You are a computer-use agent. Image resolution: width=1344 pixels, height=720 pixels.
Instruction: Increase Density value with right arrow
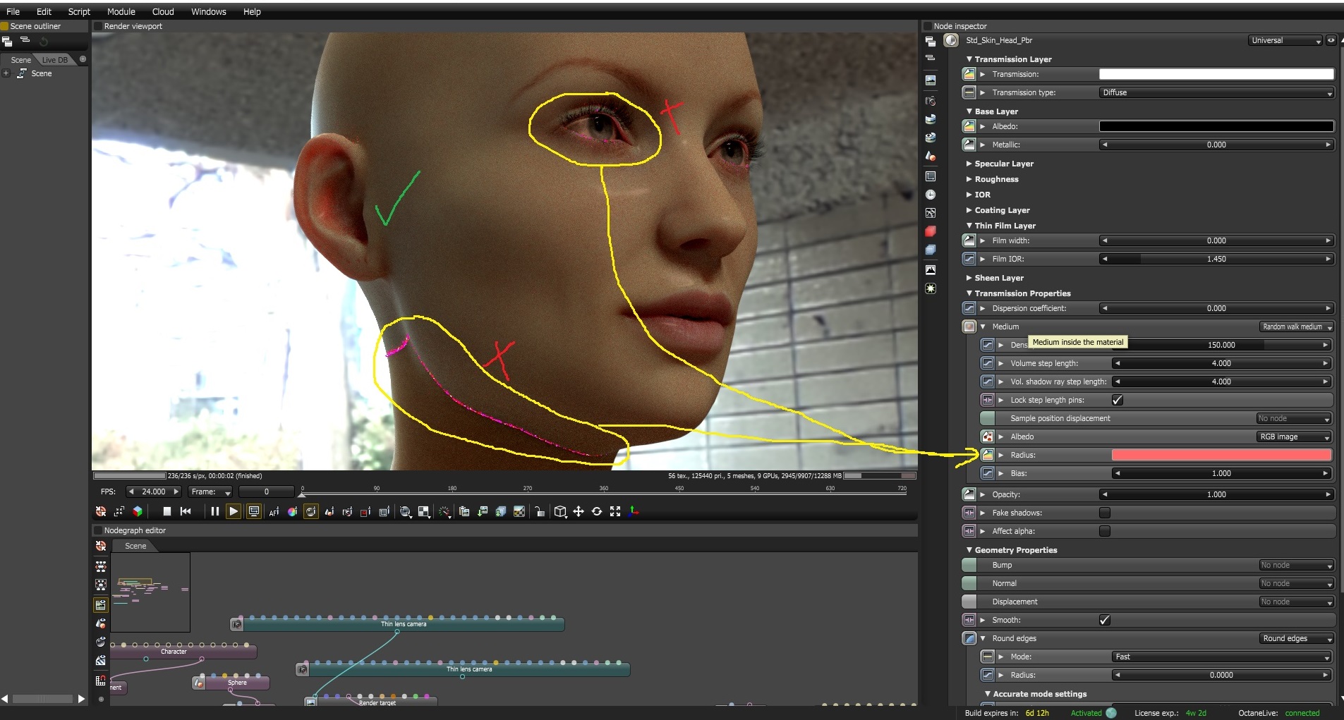[1325, 345]
